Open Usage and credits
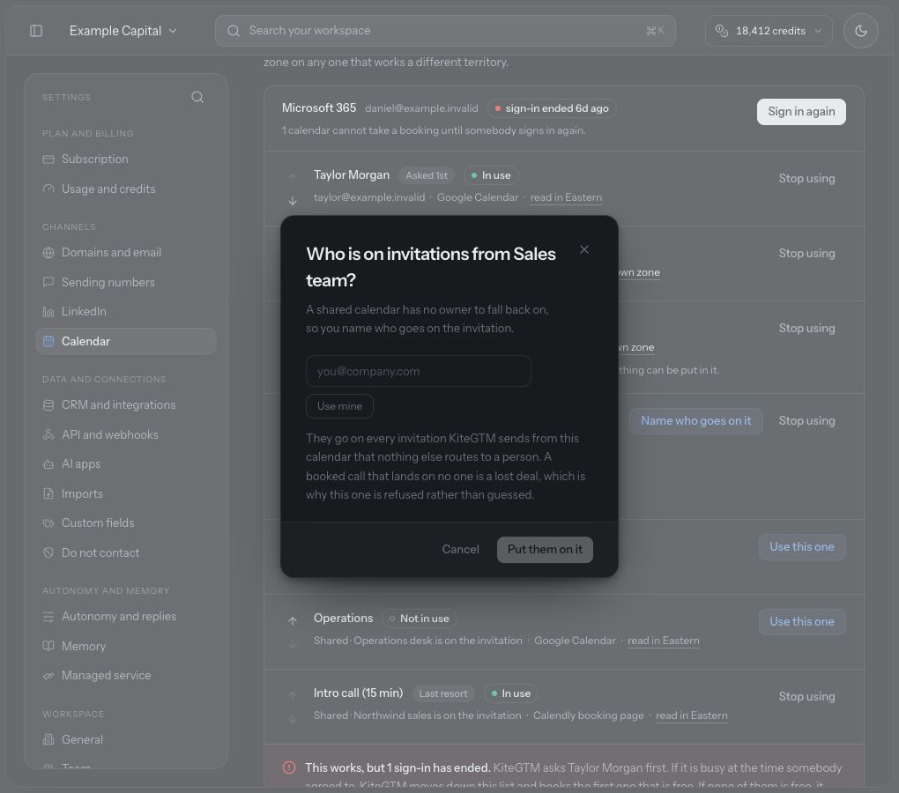The width and height of the screenshot is (899, 793). [x=125, y=189]
